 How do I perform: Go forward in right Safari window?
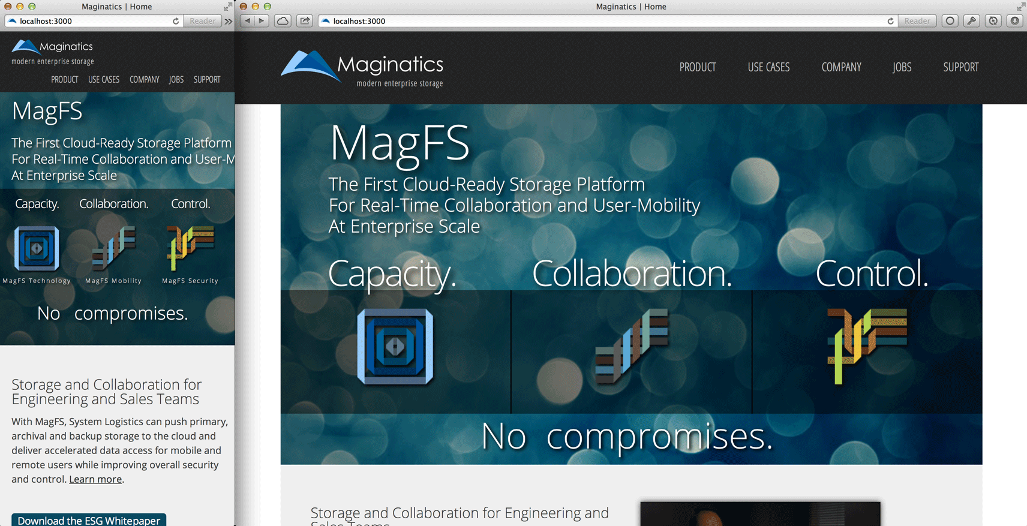262,21
